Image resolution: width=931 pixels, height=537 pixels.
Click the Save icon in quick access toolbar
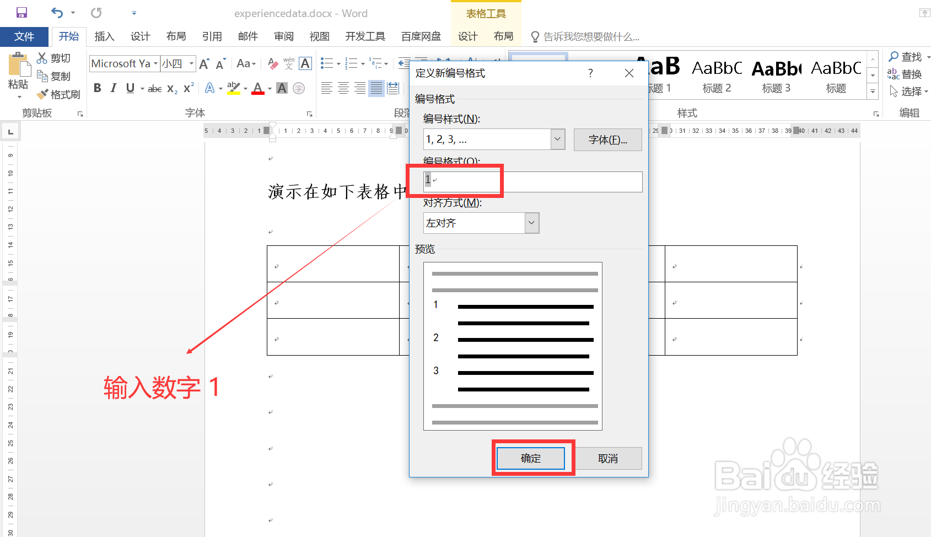(21, 13)
